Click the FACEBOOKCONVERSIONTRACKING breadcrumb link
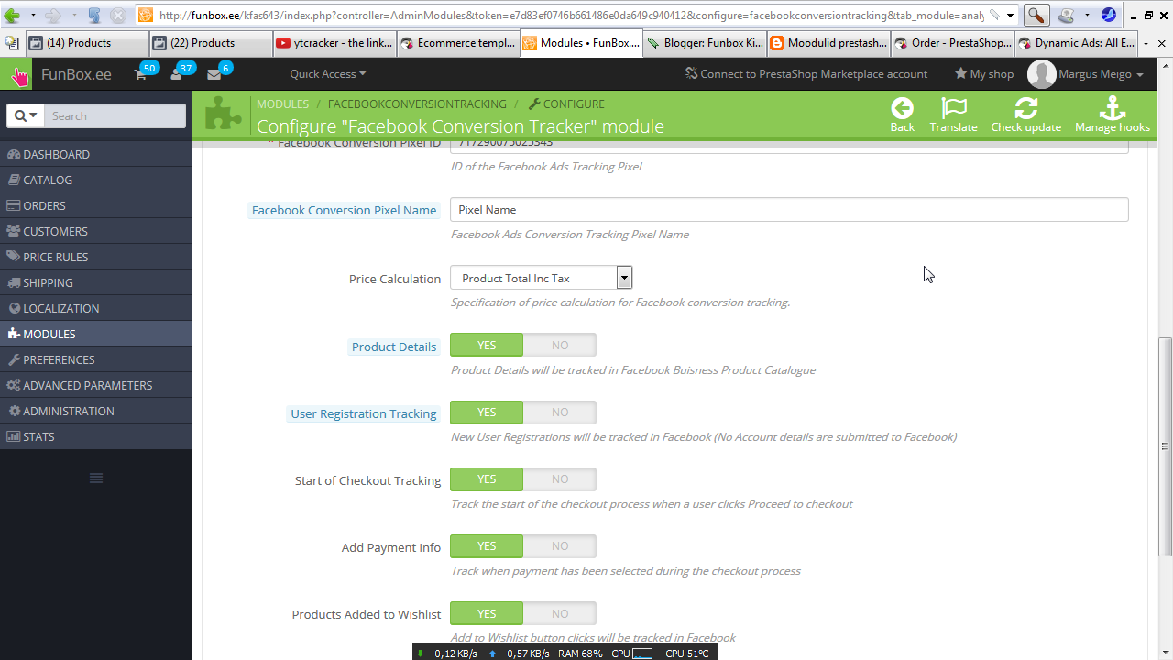Viewport: 1173px width, 660px height. click(417, 104)
